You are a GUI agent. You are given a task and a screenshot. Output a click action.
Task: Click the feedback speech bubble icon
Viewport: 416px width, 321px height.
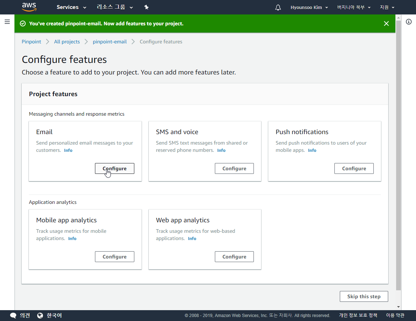tap(13, 316)
